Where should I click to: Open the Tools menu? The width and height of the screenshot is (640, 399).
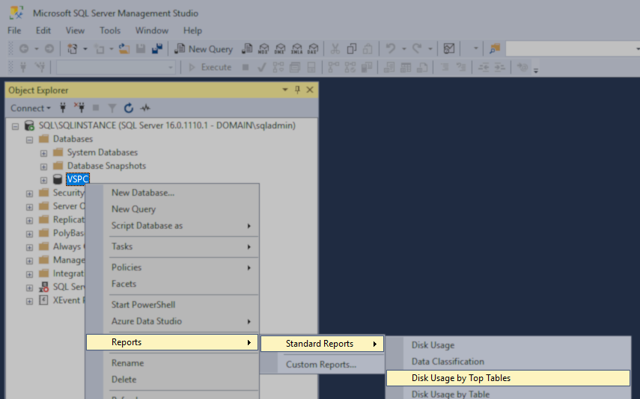click(x=110, y=31)
